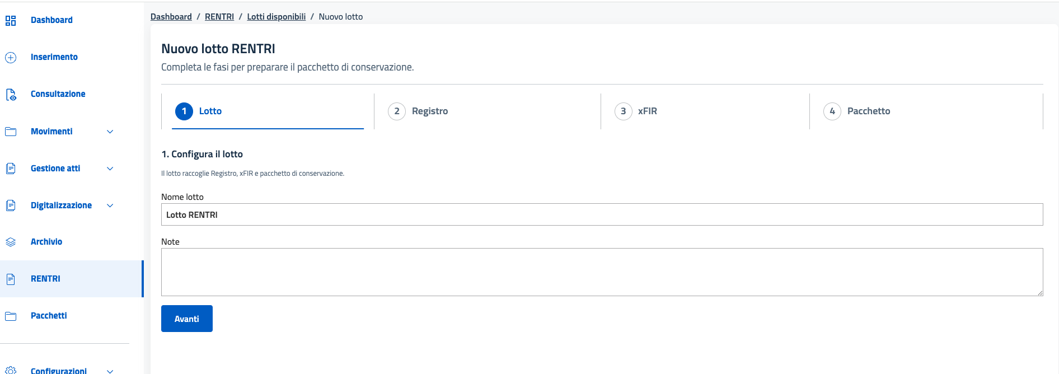Click step number 4 circle for Pacchetto
The height and width of the screenshot is (374, 1059).
tap(832, 111)
